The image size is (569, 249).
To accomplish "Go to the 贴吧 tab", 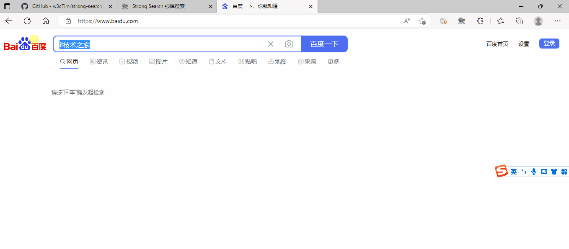I will [248, 62].
